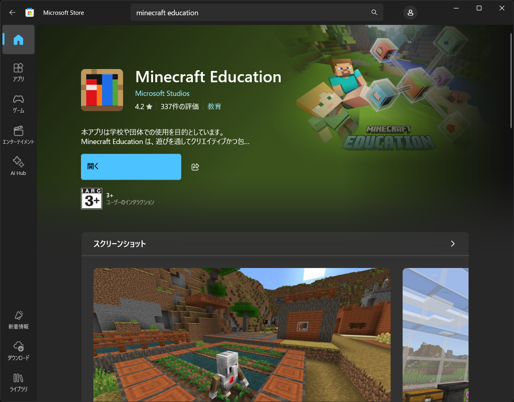Screen dimensions: 514x402
Task: Expand the スクリーンショット section chevron
Action: pos(453,244)
